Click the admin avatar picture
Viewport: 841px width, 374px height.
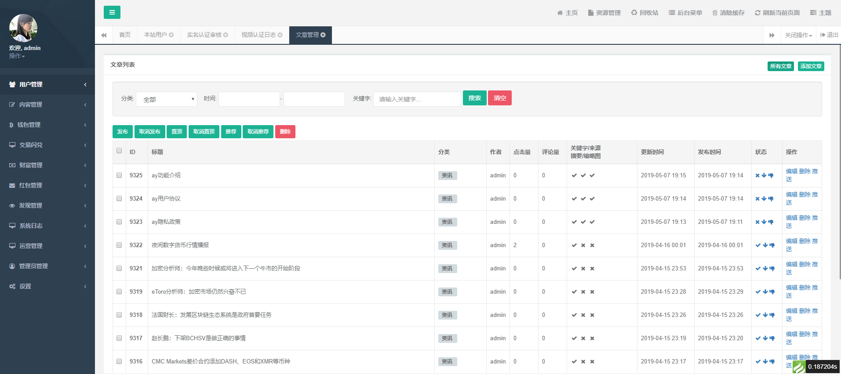[23, 28]
